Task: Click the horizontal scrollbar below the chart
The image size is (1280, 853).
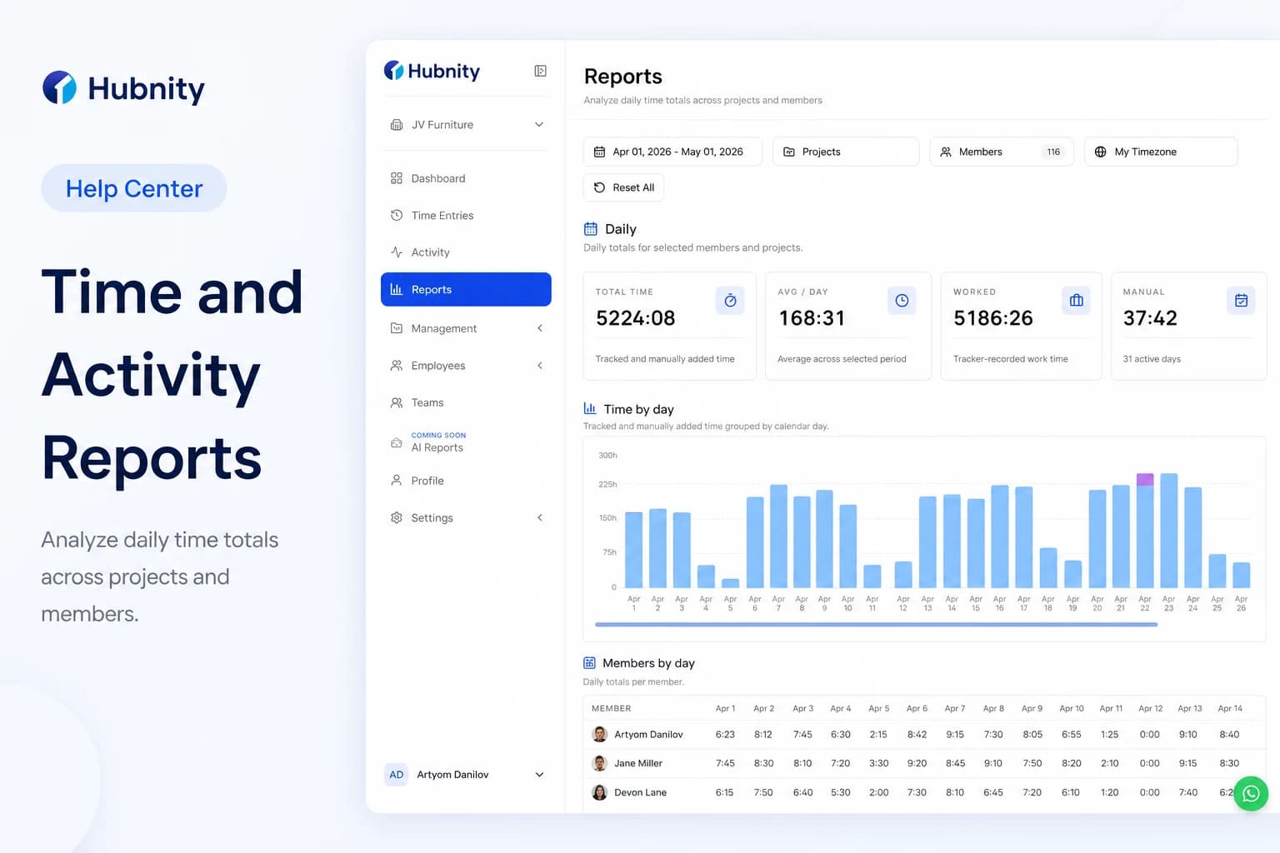Action: [x=876, y=624]
